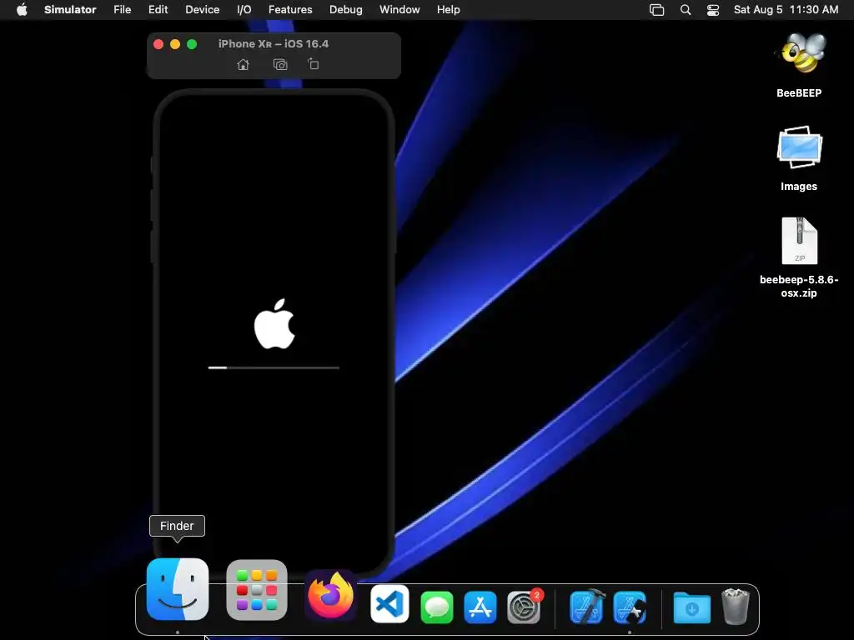Take a screenshot with the camera icon
854x640 pixels.
pos(280,65)
